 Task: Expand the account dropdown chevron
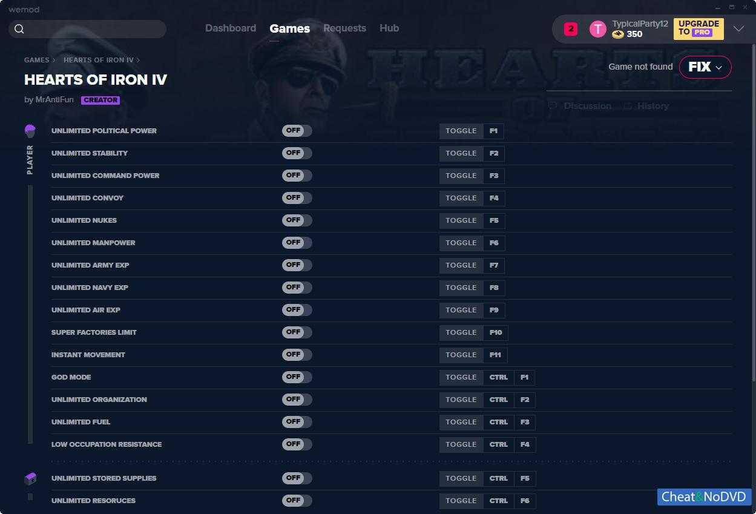pyautogui.click(x=738, y=29)
